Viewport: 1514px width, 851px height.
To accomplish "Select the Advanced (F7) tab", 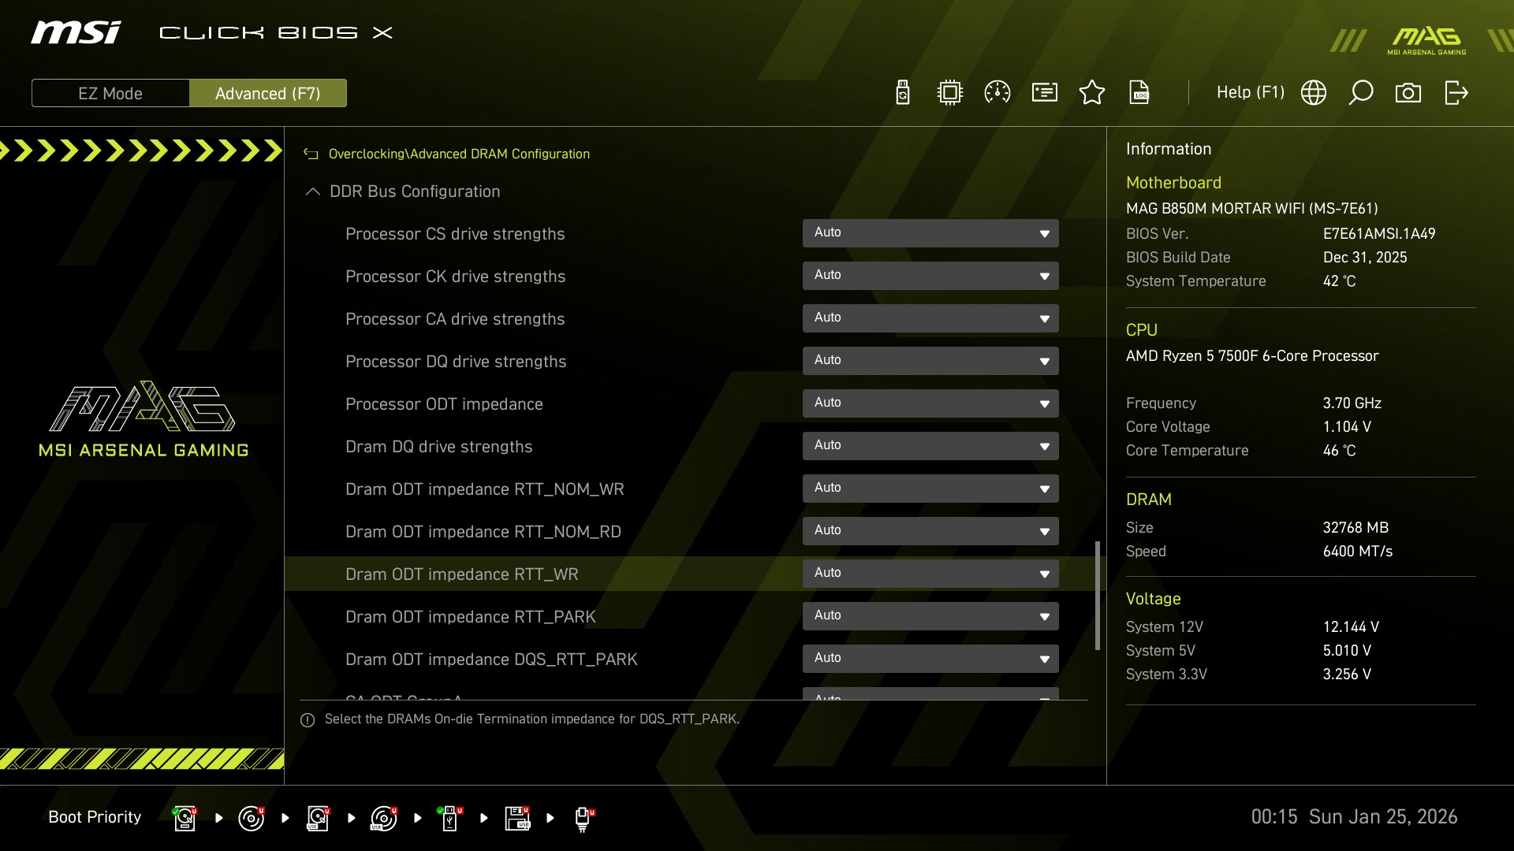I will pos(268,93).
